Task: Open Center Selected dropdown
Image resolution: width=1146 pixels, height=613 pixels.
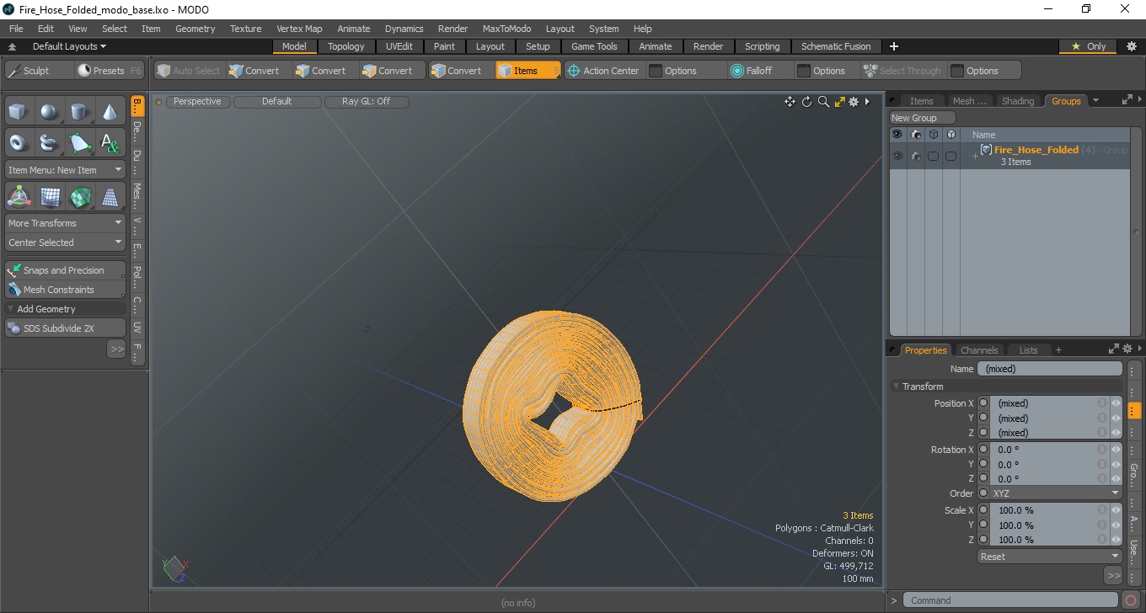Action: (x=65, y=243)
